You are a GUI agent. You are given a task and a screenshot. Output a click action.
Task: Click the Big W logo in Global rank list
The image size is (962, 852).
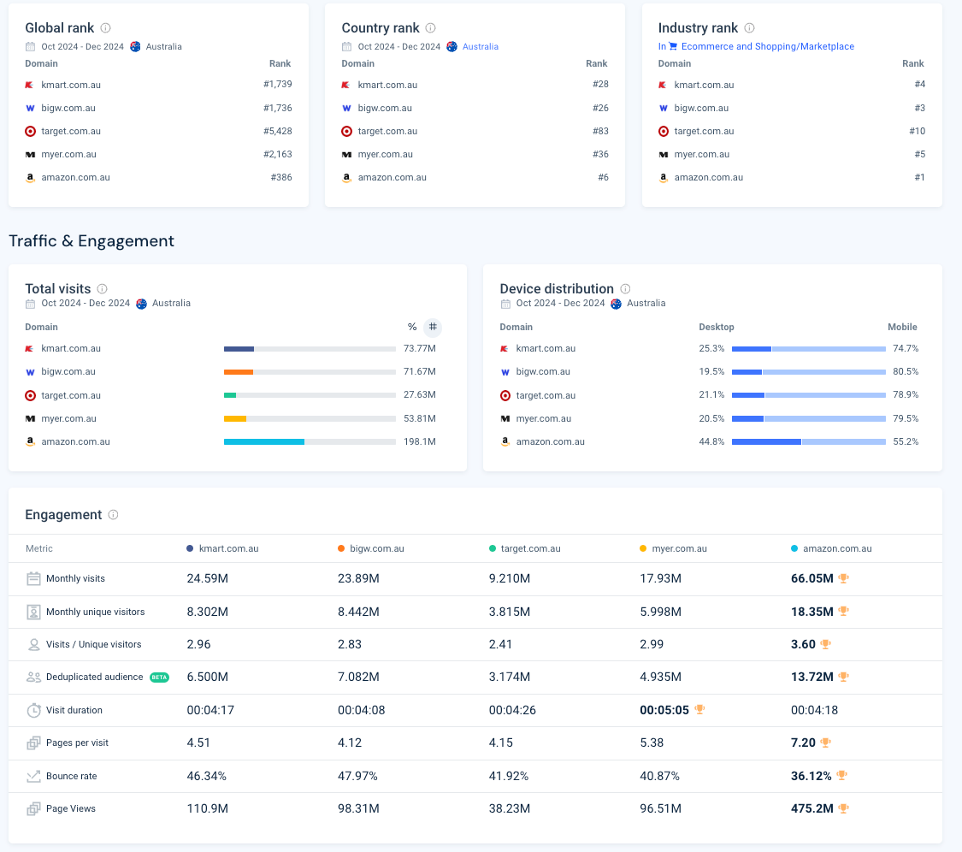[x=29, y=108]
